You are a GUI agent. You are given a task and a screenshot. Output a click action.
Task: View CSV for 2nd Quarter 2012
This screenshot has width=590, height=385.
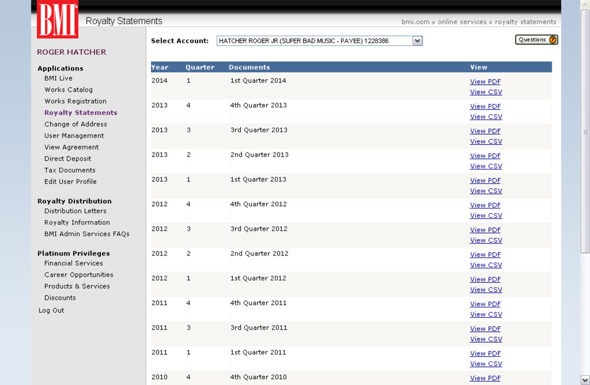pyautogui.click(x=486, y=265)
